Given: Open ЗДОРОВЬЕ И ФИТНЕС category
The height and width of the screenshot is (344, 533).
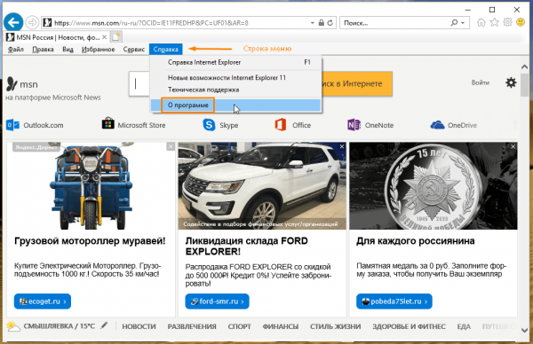Looking at the screenshot, I should tap(409, 326).
